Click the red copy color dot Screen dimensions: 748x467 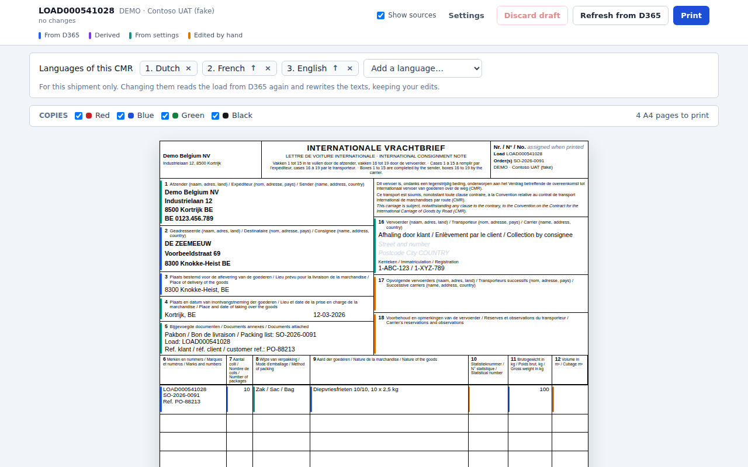[89, 116]
